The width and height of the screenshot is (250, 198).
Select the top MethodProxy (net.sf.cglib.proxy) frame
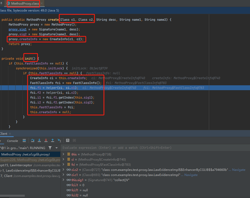coord(30,154)
